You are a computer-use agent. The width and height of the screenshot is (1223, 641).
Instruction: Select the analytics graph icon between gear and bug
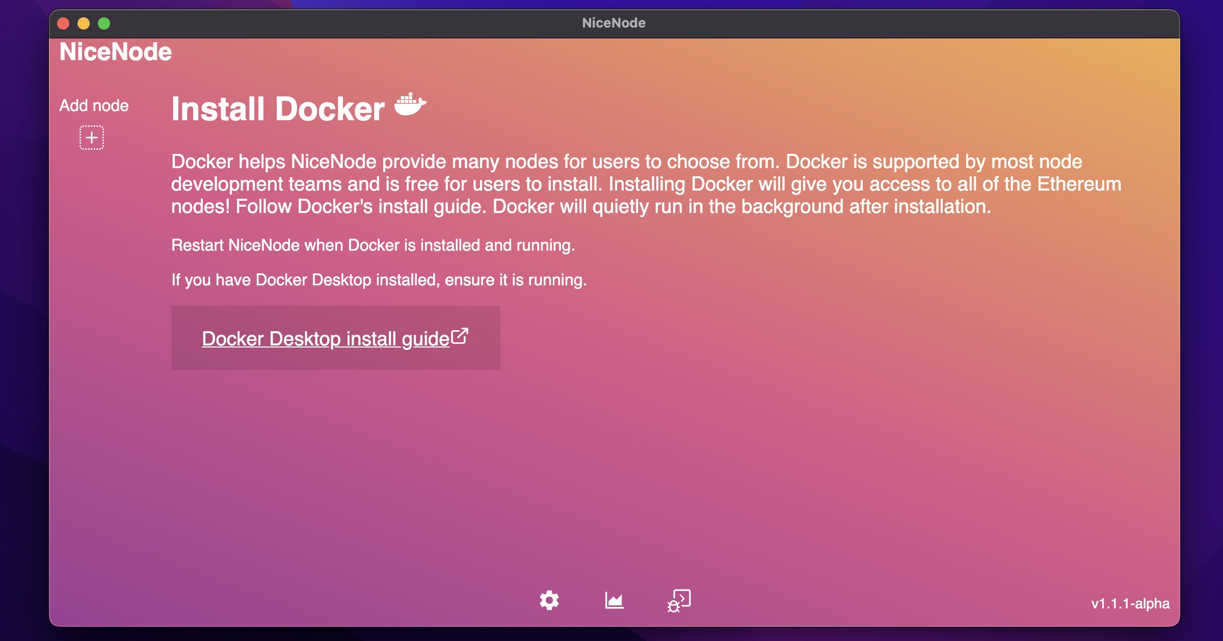614,601
